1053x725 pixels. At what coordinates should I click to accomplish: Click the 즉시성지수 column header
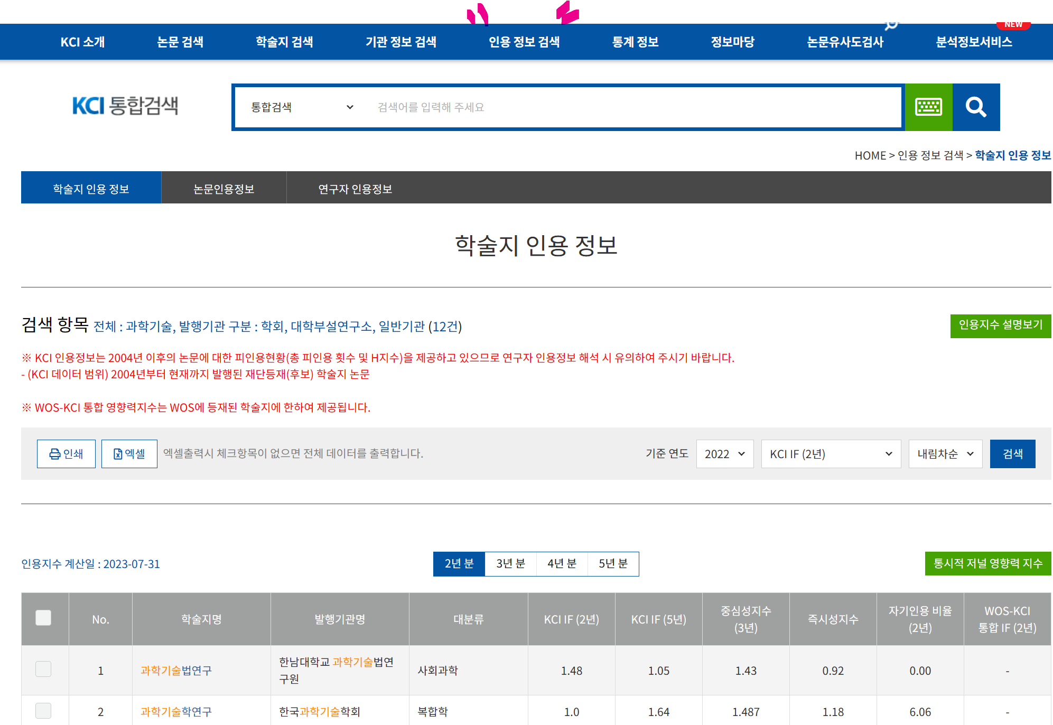click(833, 619)
